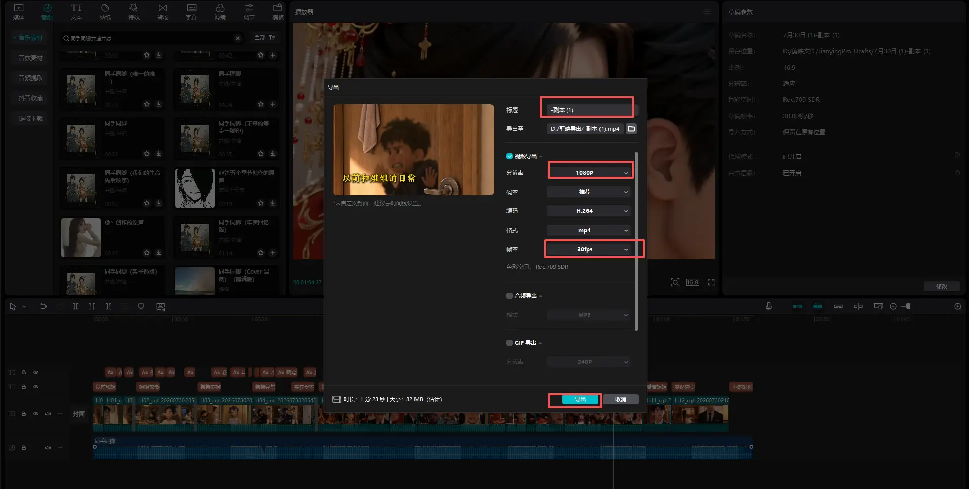This screenshot has height=489, width=969.
Task: Open the 调节 adjustment panel
Action: (x=249, y=12)
